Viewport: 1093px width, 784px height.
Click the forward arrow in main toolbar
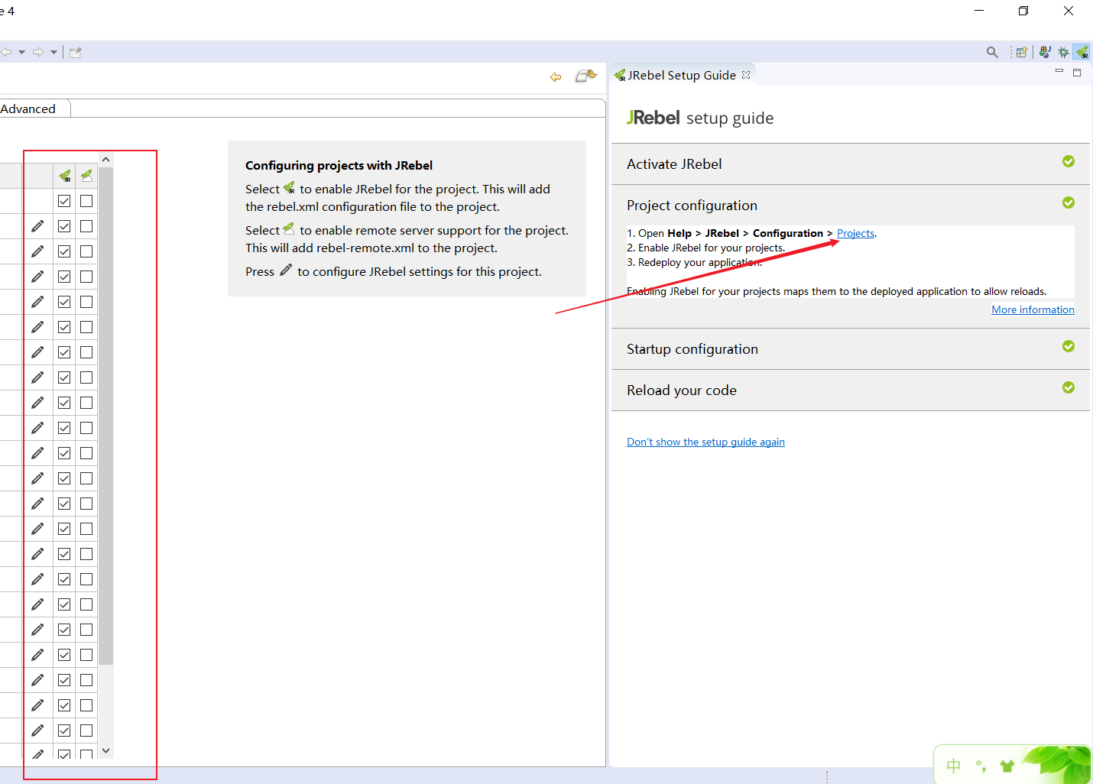click(38, 52)
